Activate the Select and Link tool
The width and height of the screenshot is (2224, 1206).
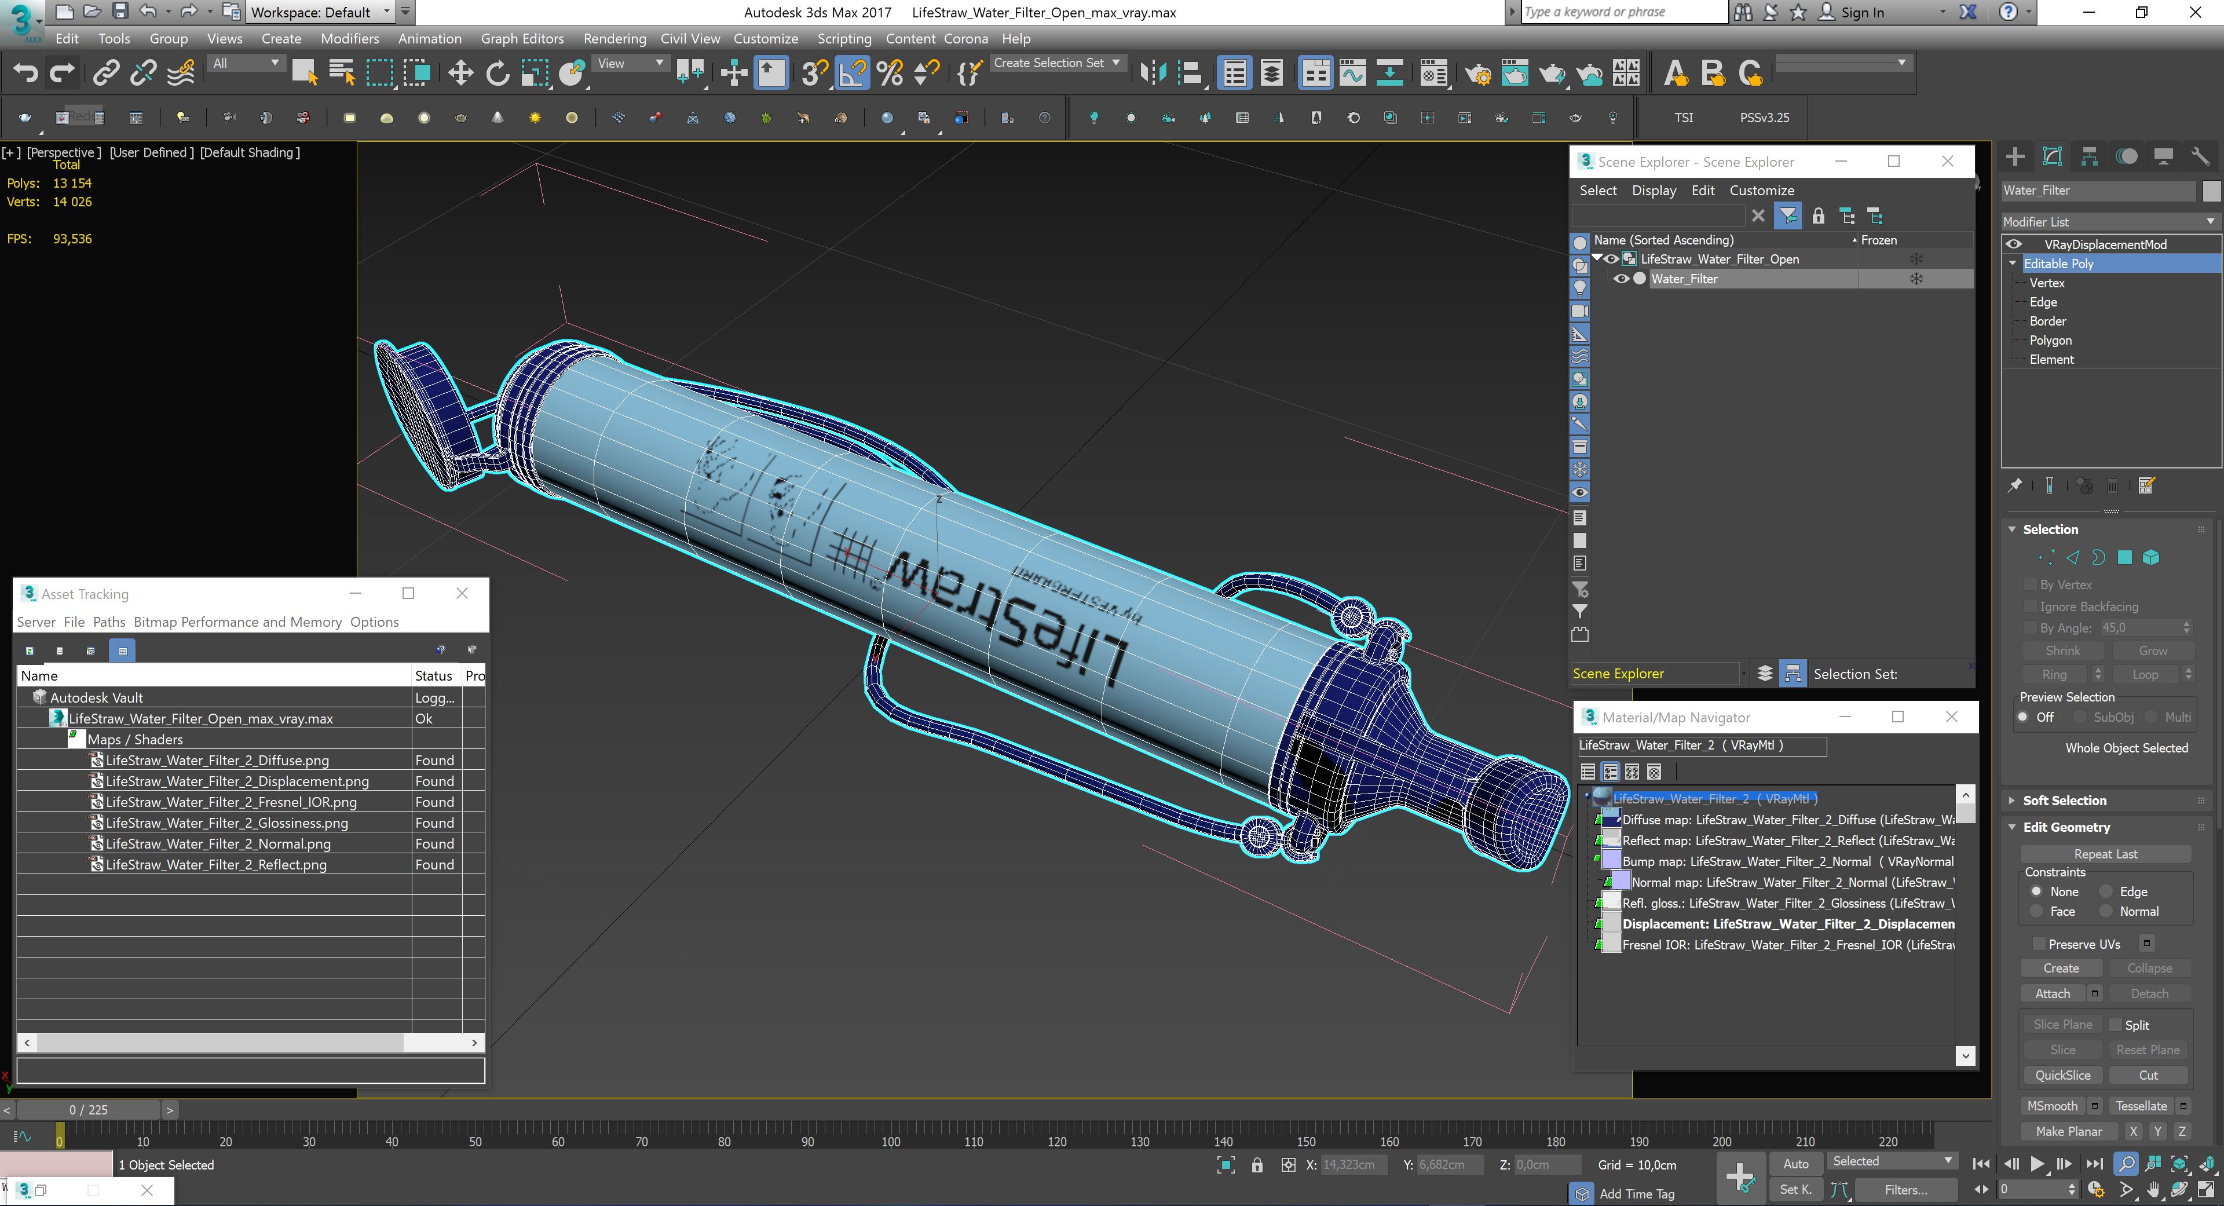coord(105,72)
